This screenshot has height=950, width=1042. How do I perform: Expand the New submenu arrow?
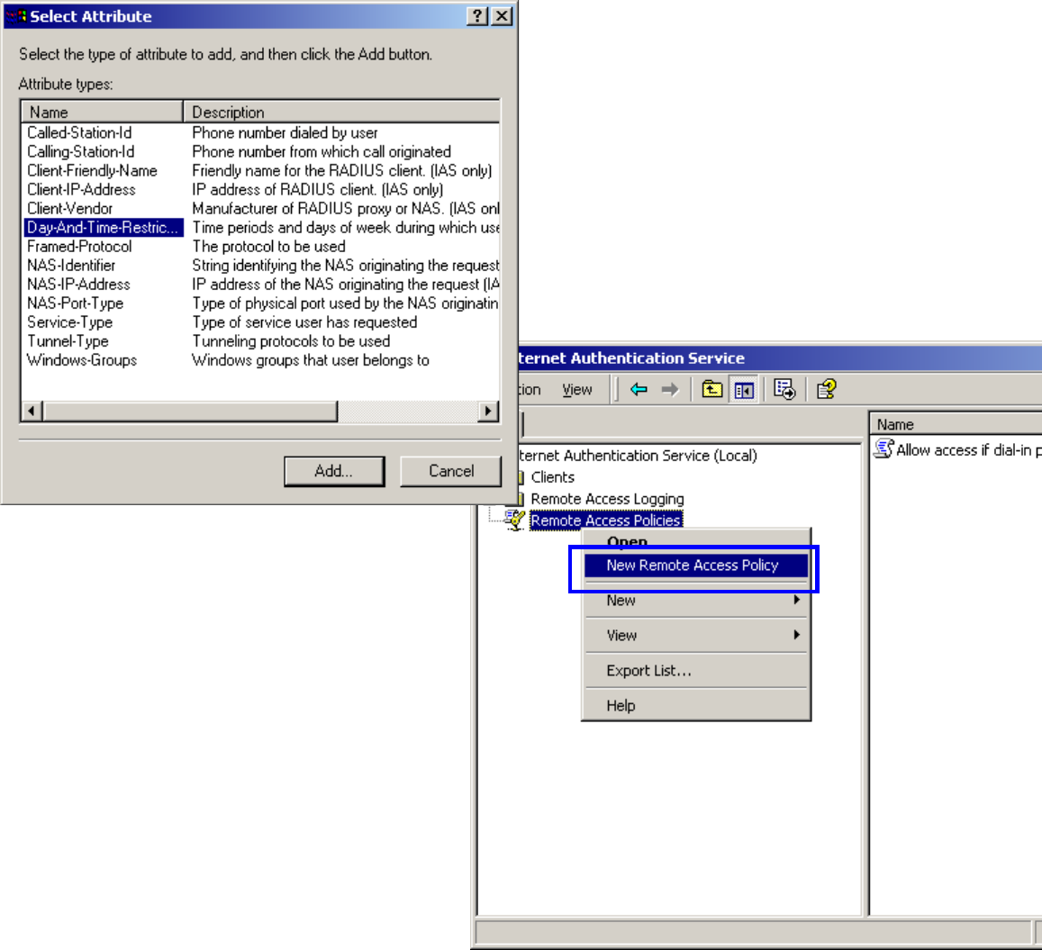click(796, 600)
